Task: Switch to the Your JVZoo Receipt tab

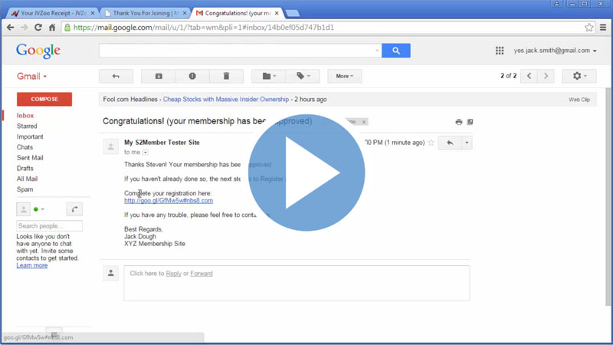Action: (52, 13)
